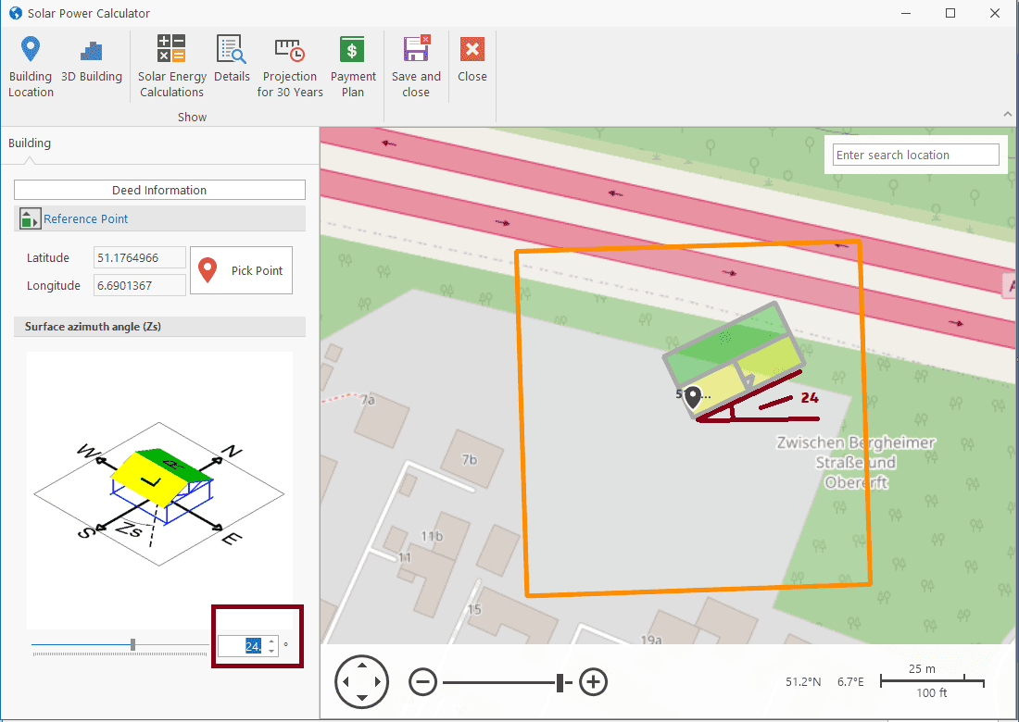Zoom in the map with plus button
The width and height of the screenshot is (1019, 722).
[593, 683]
